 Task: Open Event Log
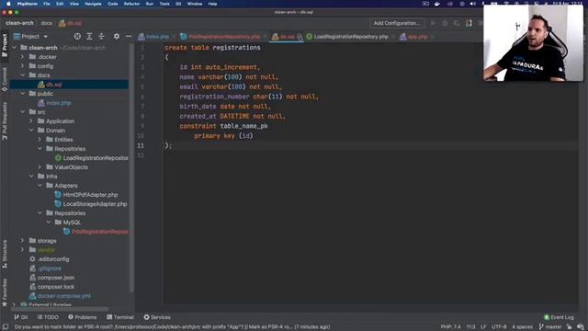(x=559, y=317)
